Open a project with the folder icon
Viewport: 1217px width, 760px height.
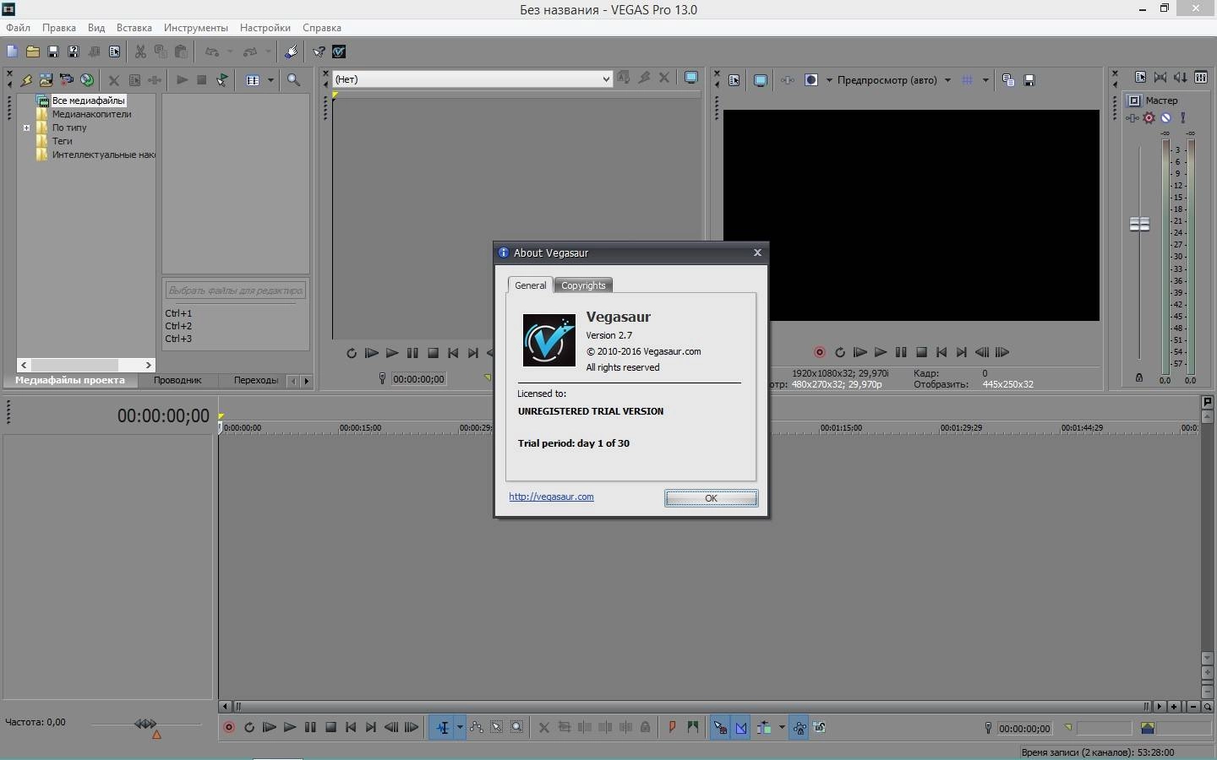(33, 52)
